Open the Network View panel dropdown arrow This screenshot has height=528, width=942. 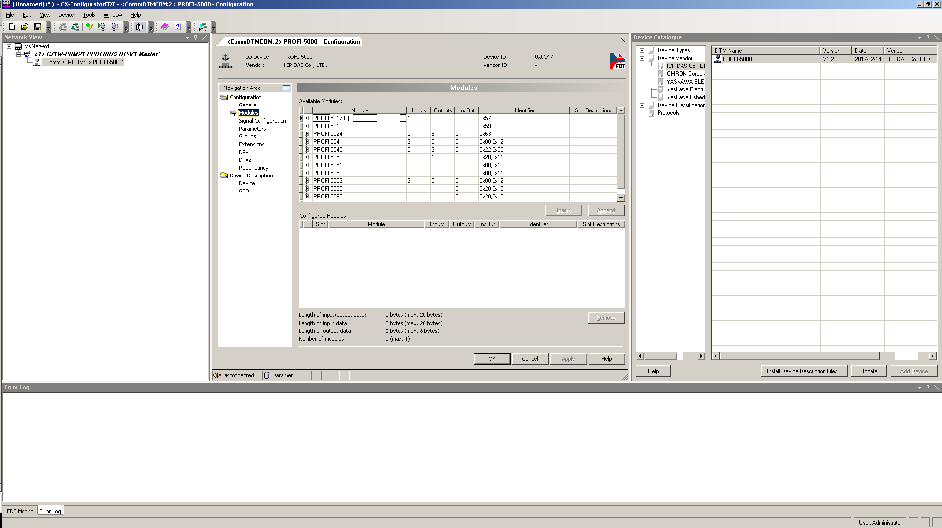[x=188, y=38]
